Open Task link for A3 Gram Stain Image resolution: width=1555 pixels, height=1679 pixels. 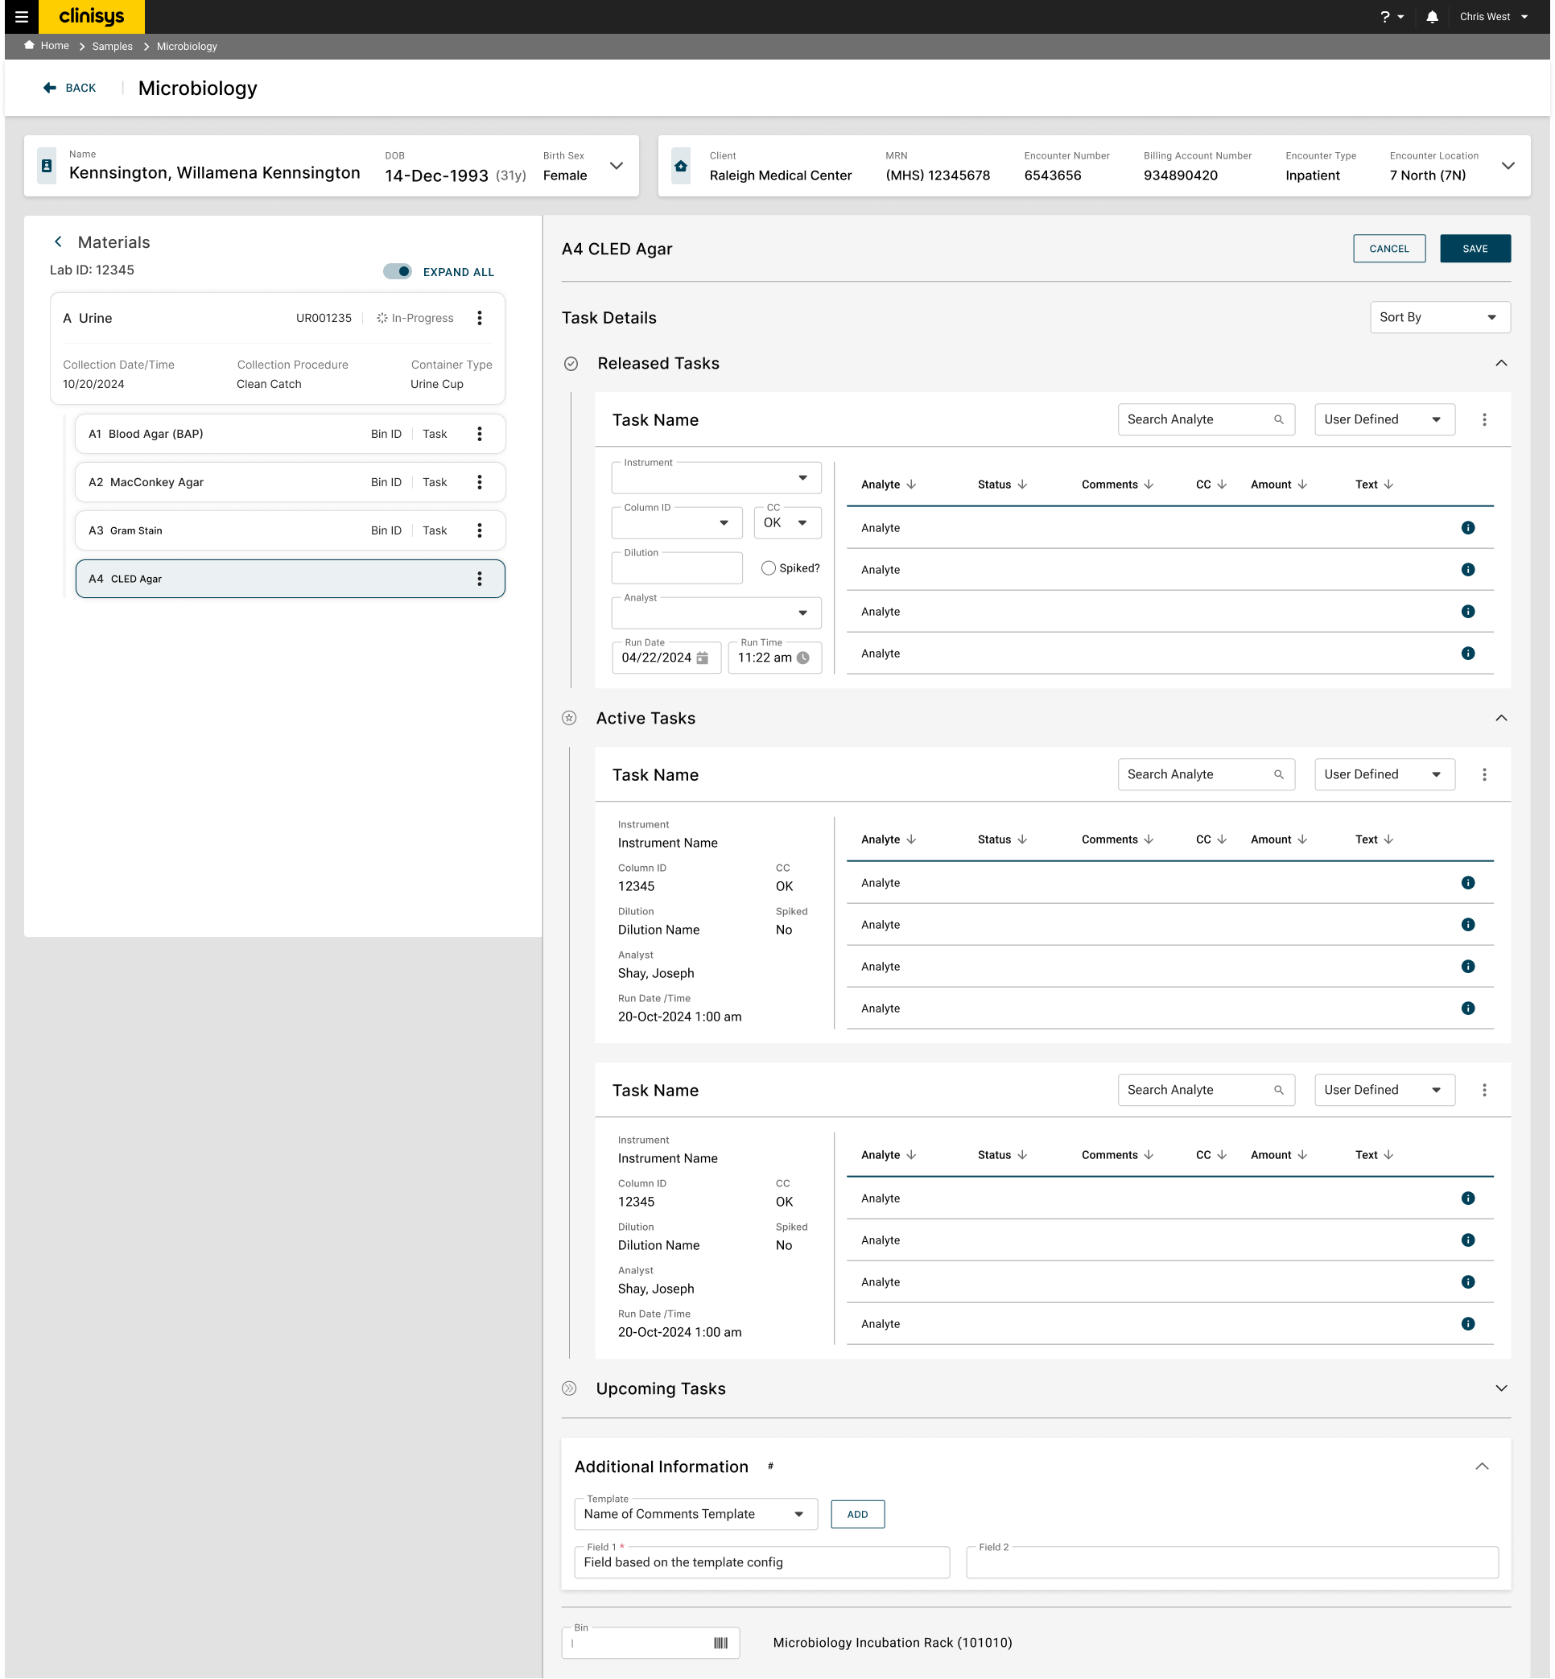[435, 530]
